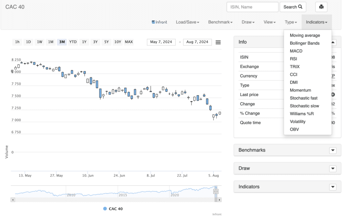Select DMI indicator
Viewport: 344px width, 218px height.
tap(294, 83)
